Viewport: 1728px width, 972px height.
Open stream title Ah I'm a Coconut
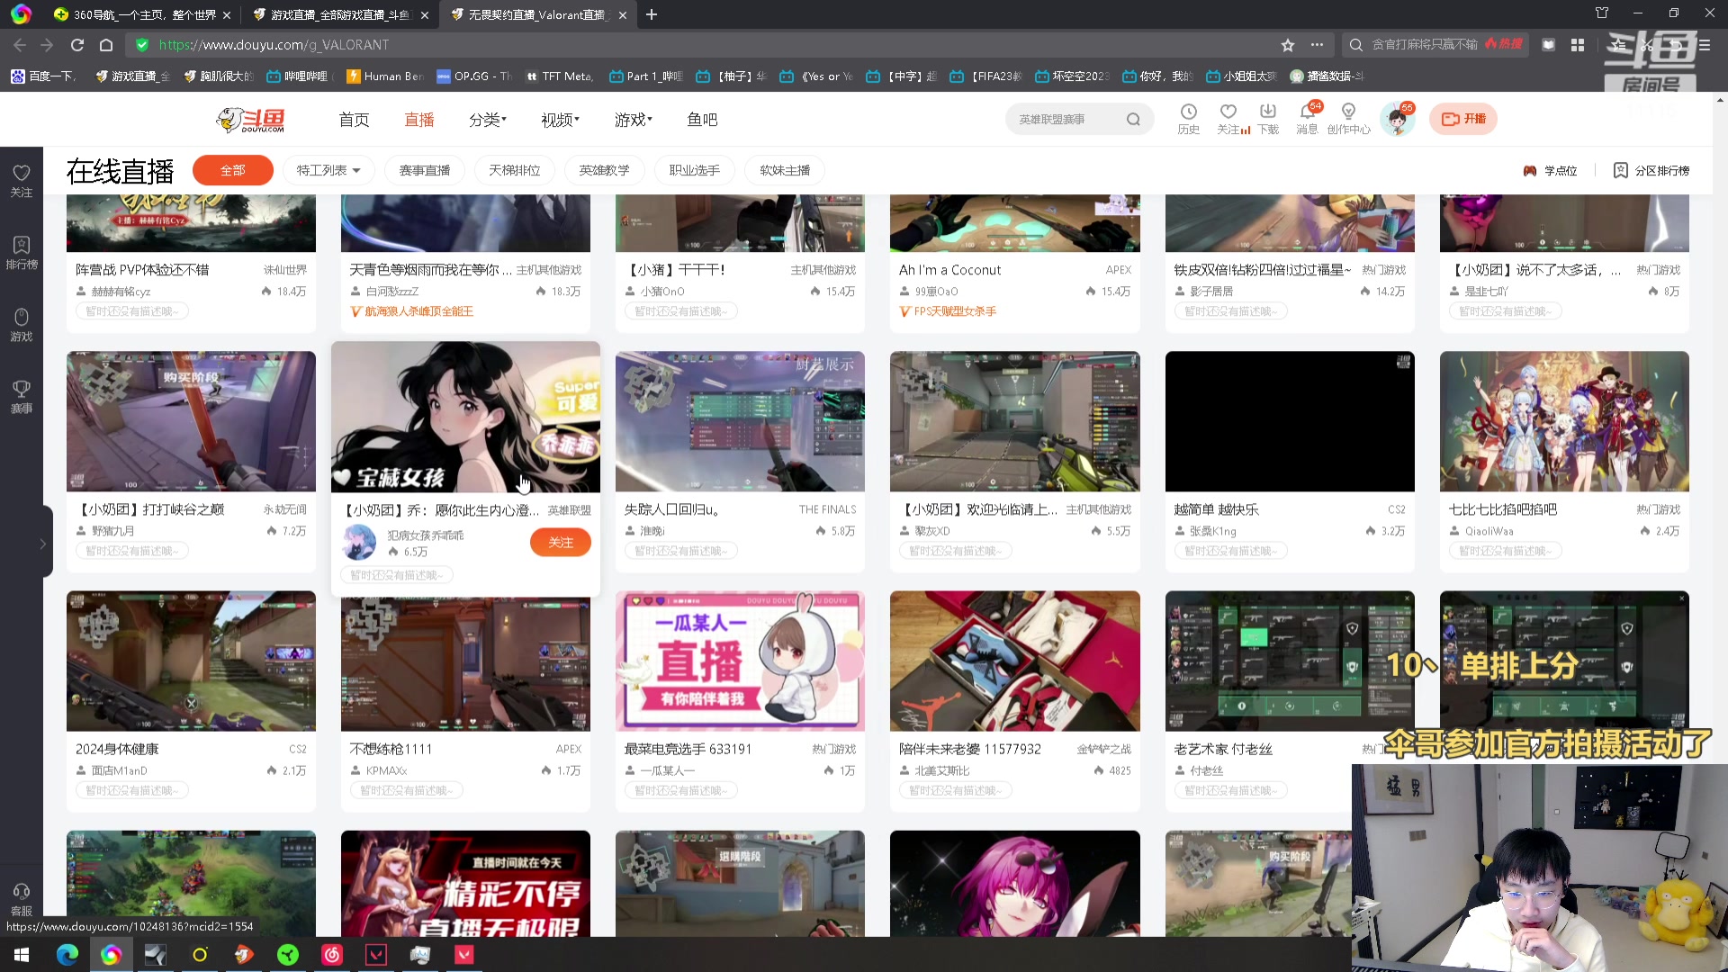pos(949,270)
